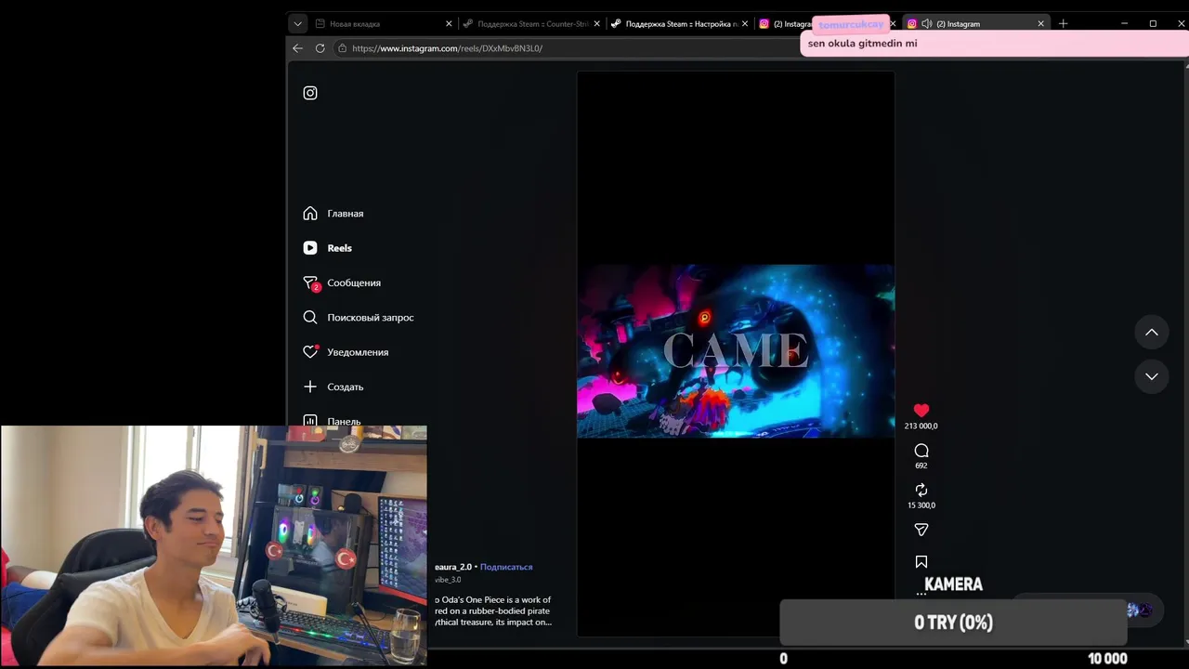Like the reel with the red heart
Screen dimensions: 1189x669
pos(921,411)
